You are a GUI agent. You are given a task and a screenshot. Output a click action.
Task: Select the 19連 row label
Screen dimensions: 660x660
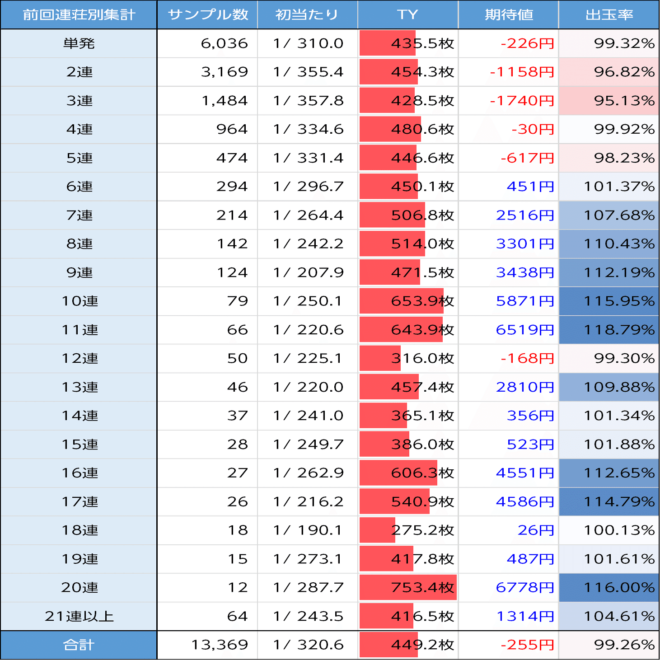tap(79, 559)
